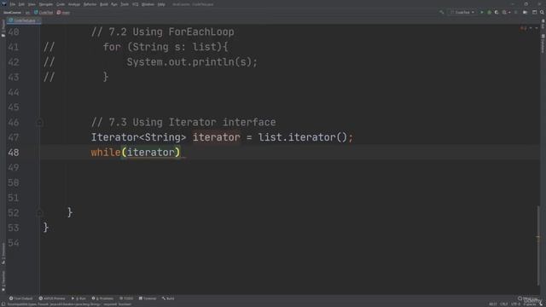Click error stripe marker on editor scrollbar
The image size is (546, 307).
[x=538, y=237]
